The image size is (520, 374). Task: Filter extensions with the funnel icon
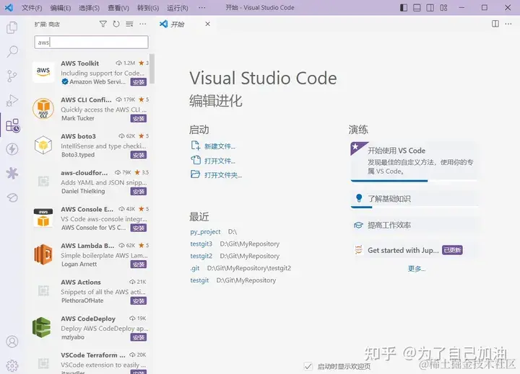click(x=103, y=24)
